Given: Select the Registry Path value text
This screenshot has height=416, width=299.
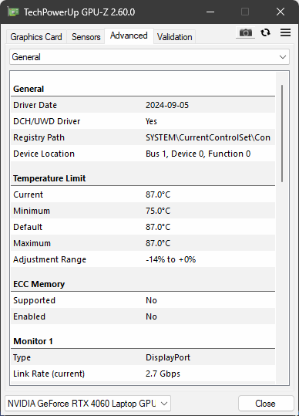Looking at the screenshot, I should [208, 137].
